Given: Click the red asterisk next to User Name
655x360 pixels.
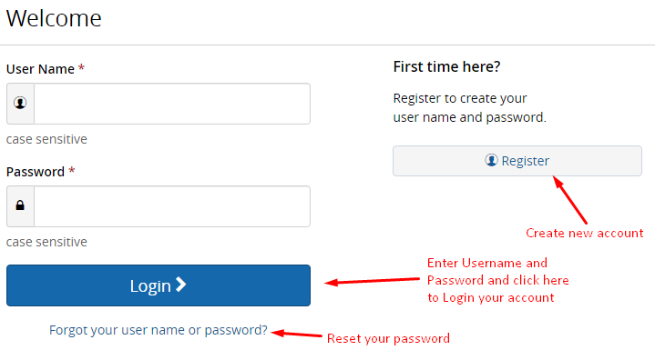Looking at the screenshot, I should (81, 67).
